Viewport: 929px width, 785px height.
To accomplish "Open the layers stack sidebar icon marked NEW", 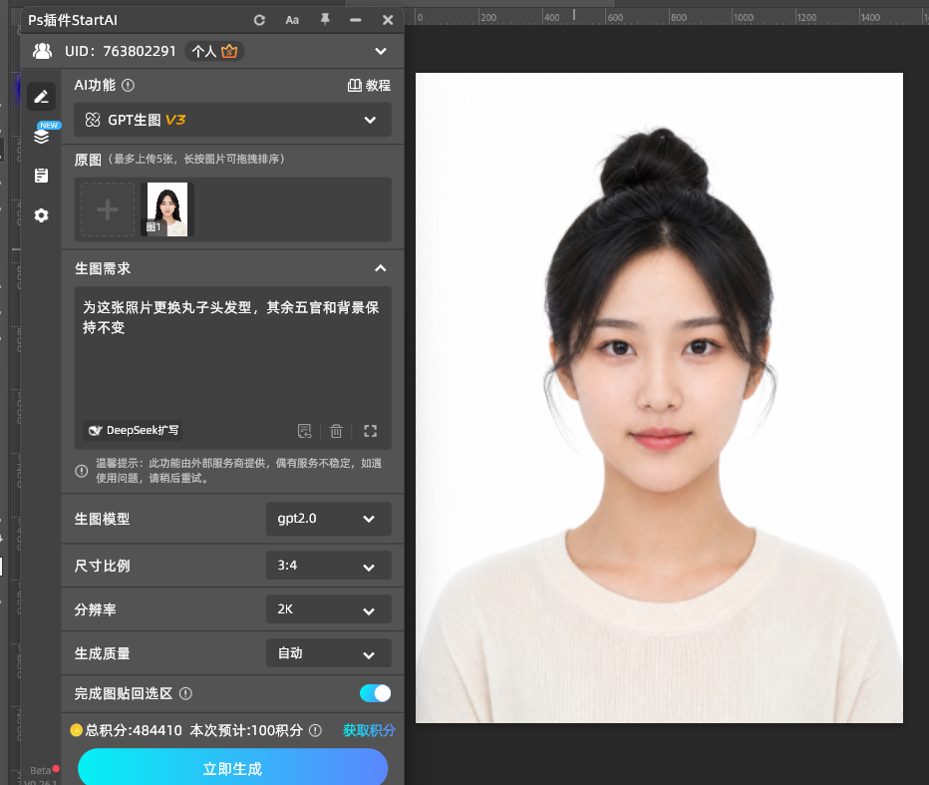I will pos(42,136).
